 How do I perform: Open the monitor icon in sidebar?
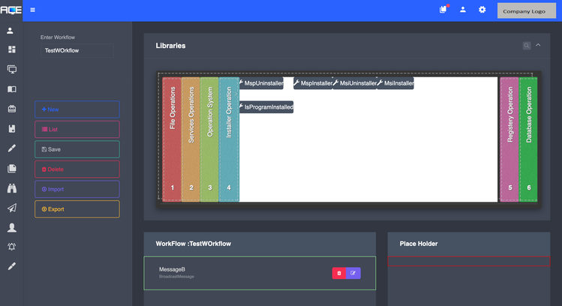click(x=11, y=70)
